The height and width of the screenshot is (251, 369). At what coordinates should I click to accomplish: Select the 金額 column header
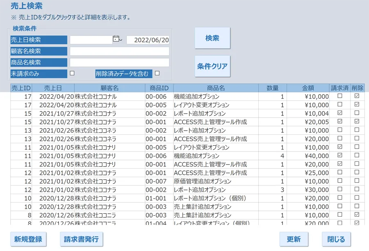pyautogui.click(x=308, y=88)
